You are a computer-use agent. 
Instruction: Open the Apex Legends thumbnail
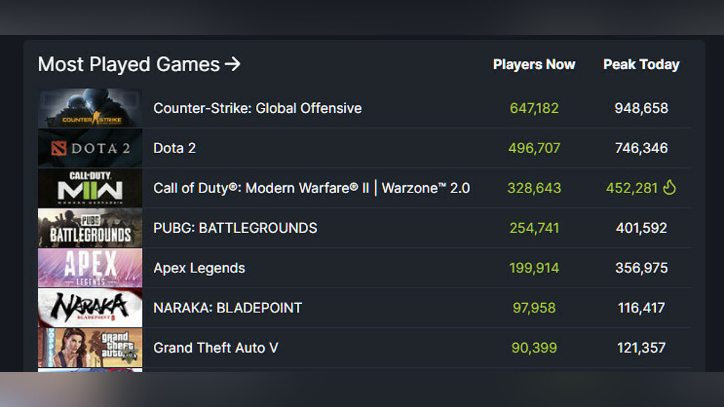91,268
